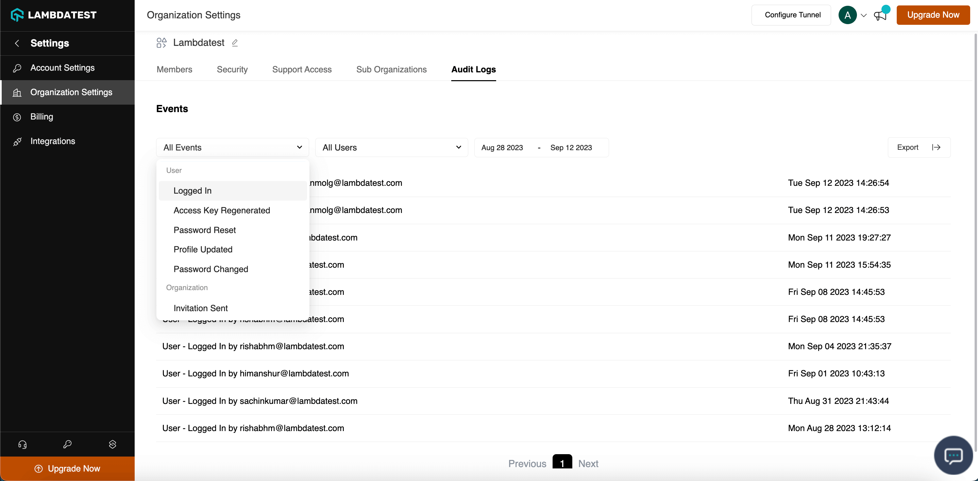Click the back arrow next to Settings
This screenshot has height=481, width=978.
[x=17, y=43]
